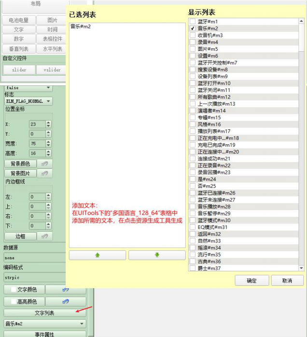The width and height of the screenshot is (307, 337).
Task: Reset background color with undo icon
Action: coord(44,164)
